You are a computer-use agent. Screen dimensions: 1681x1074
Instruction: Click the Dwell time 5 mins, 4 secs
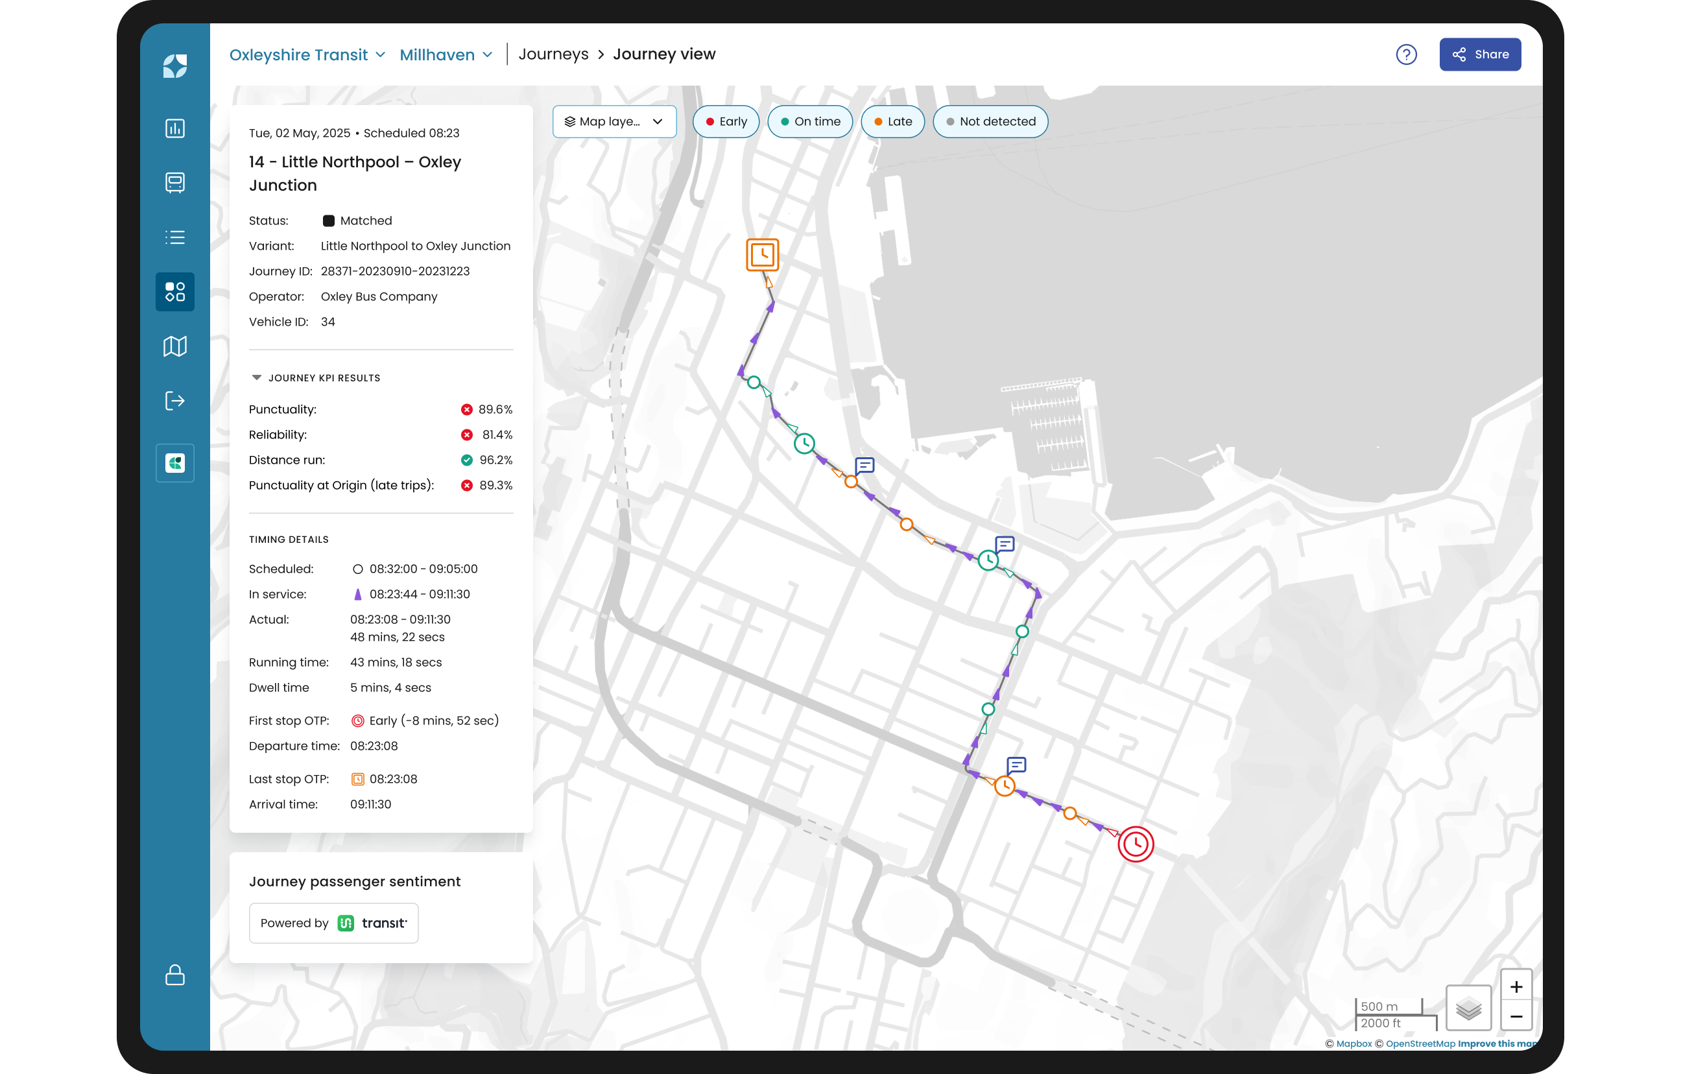point(390,687)
